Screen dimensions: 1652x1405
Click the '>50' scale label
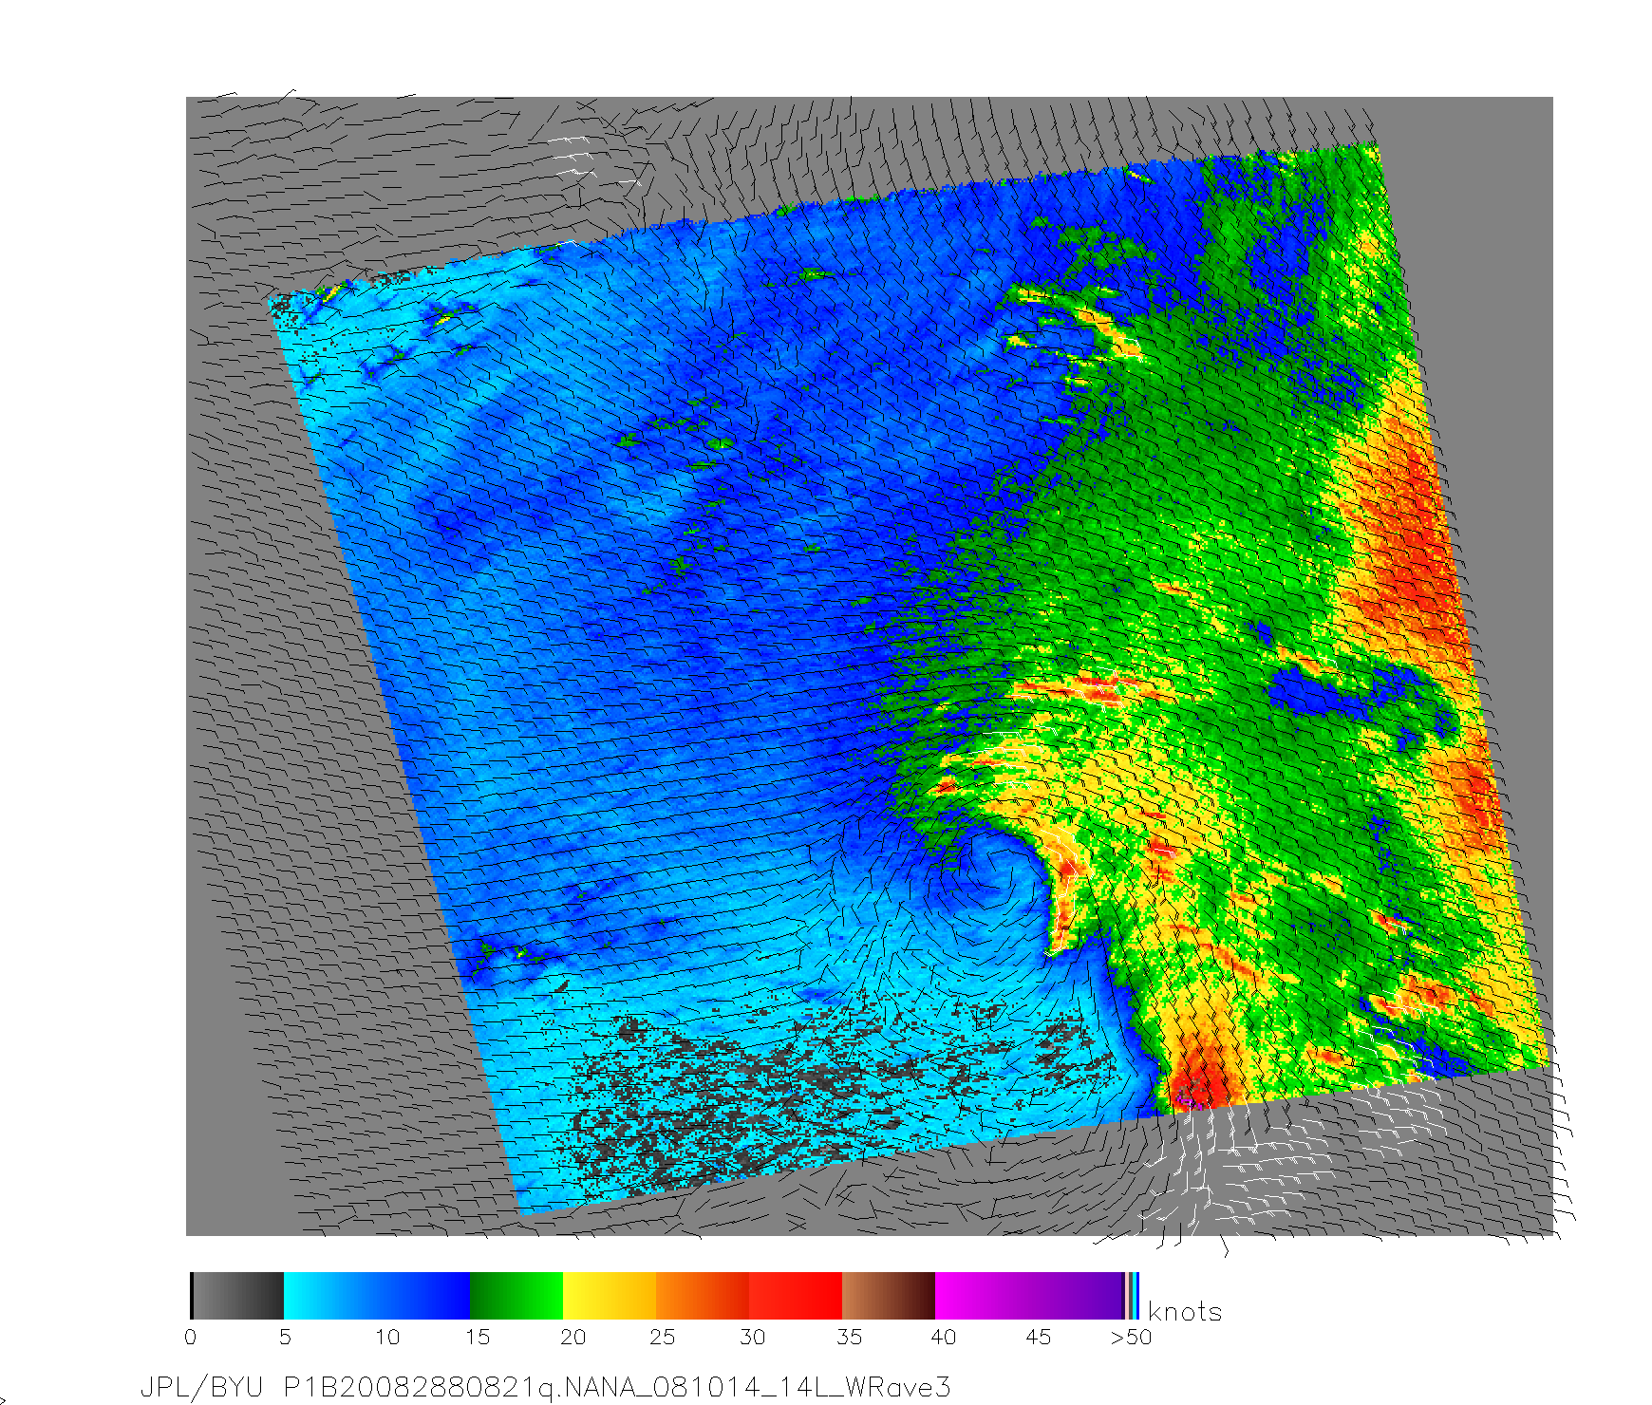point(1131,1338)
